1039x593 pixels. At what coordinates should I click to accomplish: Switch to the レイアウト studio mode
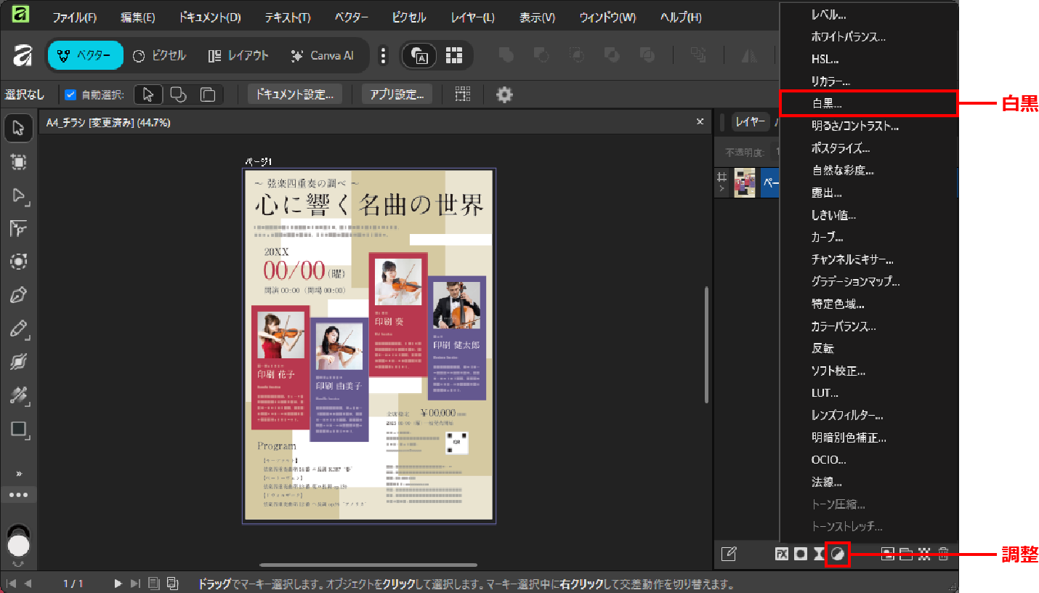point(238,55)
